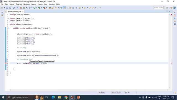Open the Run configurations dropdown arrow
The width and height of the screenshot is (177, 100).
coord(37,8)
